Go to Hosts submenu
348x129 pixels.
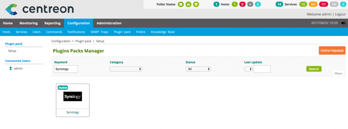point(6,32)
